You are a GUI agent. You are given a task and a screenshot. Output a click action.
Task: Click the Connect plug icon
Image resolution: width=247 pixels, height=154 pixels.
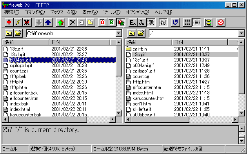9,22
